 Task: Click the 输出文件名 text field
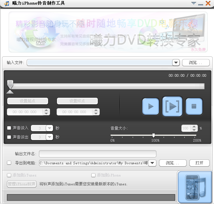tap(97, 154)
